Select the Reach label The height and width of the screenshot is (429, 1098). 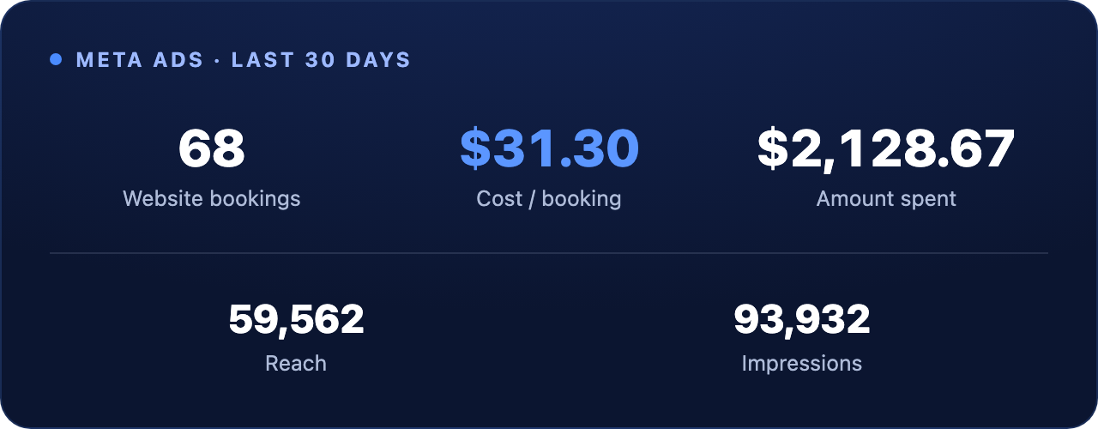[x=296, y=363]
